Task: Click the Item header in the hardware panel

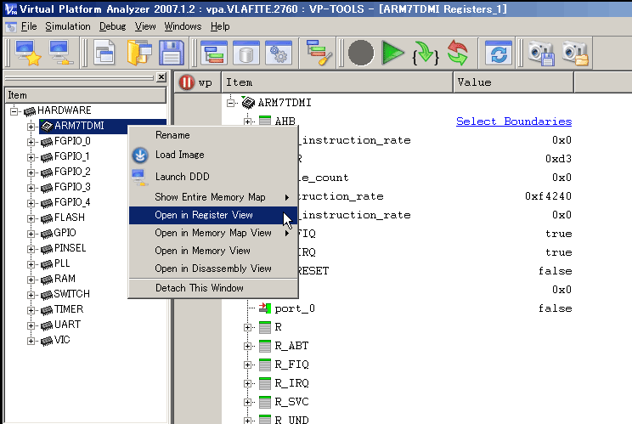Action: [x=86, y=95]
